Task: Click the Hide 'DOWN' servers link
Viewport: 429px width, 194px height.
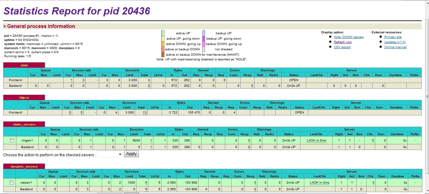Action: (348, 37)
